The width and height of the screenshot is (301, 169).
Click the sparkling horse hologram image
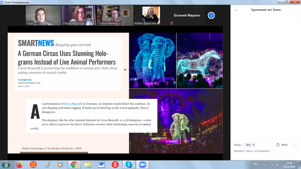[x=200, y=60]
